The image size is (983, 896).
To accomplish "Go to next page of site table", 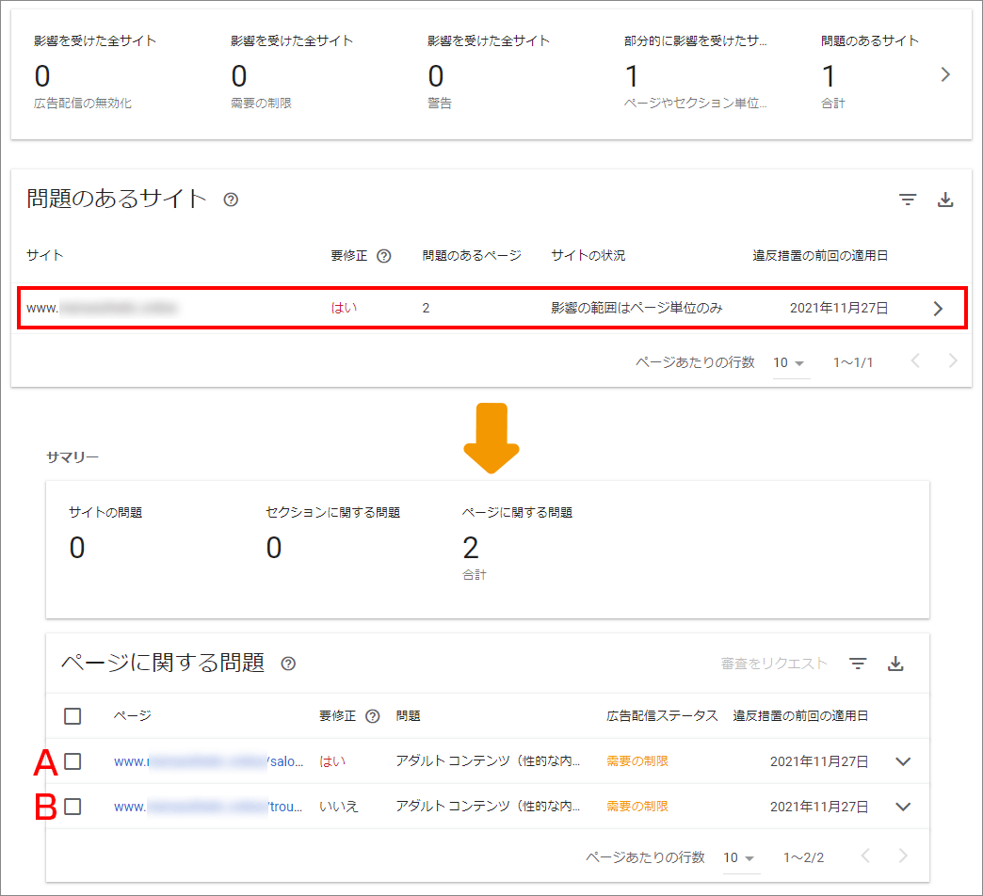I will pos(953,360).
